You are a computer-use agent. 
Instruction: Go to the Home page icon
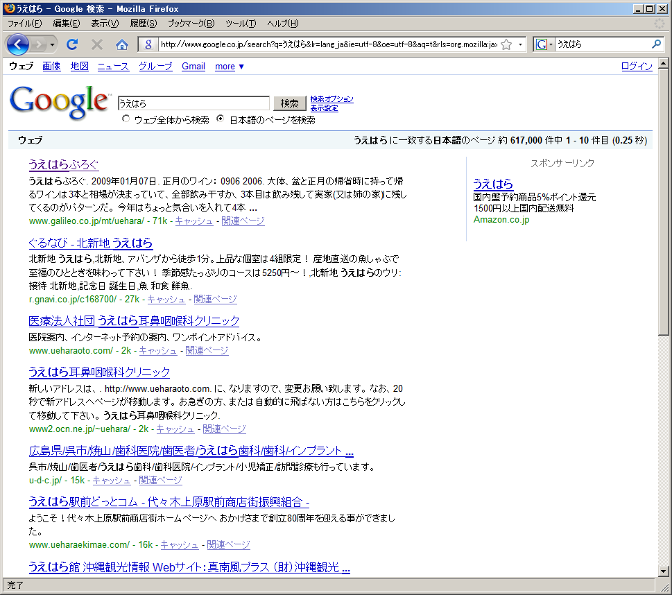[122, 44]
